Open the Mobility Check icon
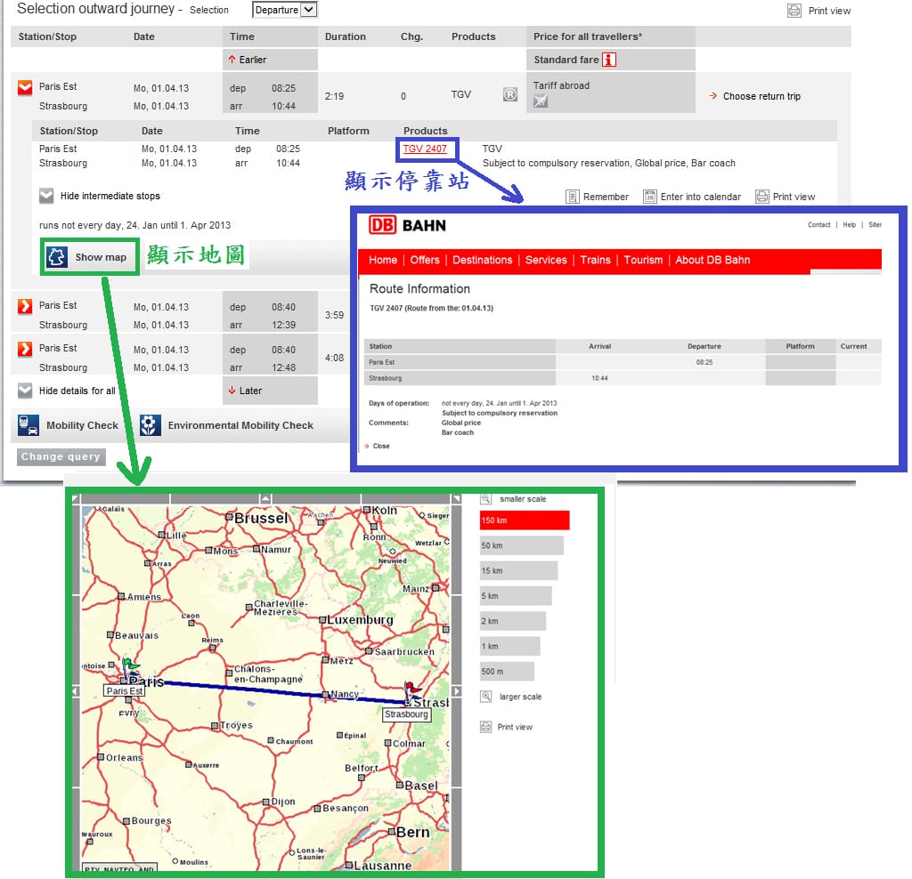This screenshot has height=879, width=912. point(28,424)
